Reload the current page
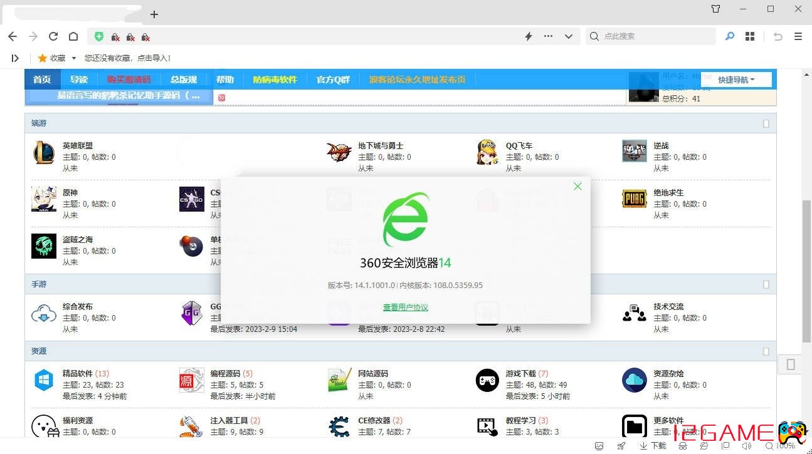812x454 pixels. pos(53,36)
